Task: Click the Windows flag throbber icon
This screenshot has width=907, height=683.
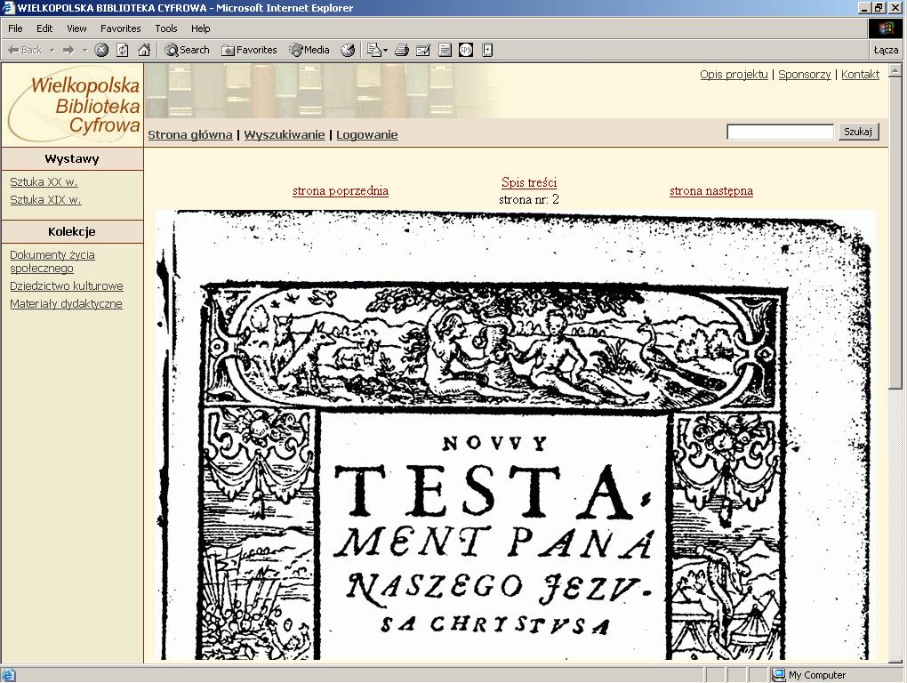Action: 886,28
